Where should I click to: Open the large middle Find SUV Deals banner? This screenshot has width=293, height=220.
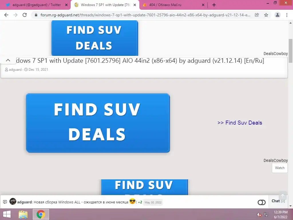(x=98, y=123)
